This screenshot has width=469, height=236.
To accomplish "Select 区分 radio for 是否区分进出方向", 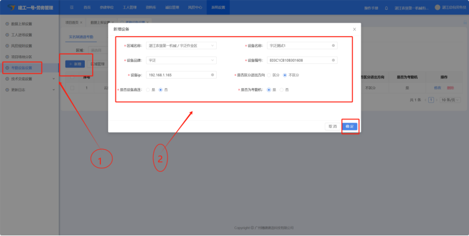I will [269, 75].
